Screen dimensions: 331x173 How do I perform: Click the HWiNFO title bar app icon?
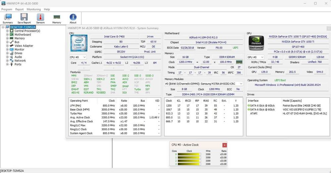pos(3,3)
